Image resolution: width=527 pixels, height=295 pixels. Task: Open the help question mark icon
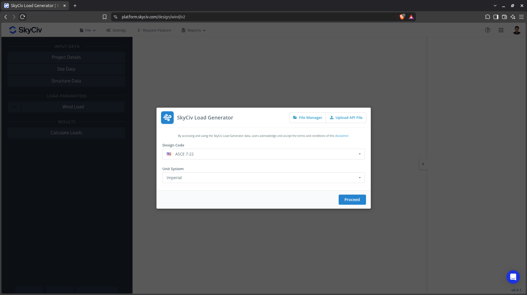[488, 30]
